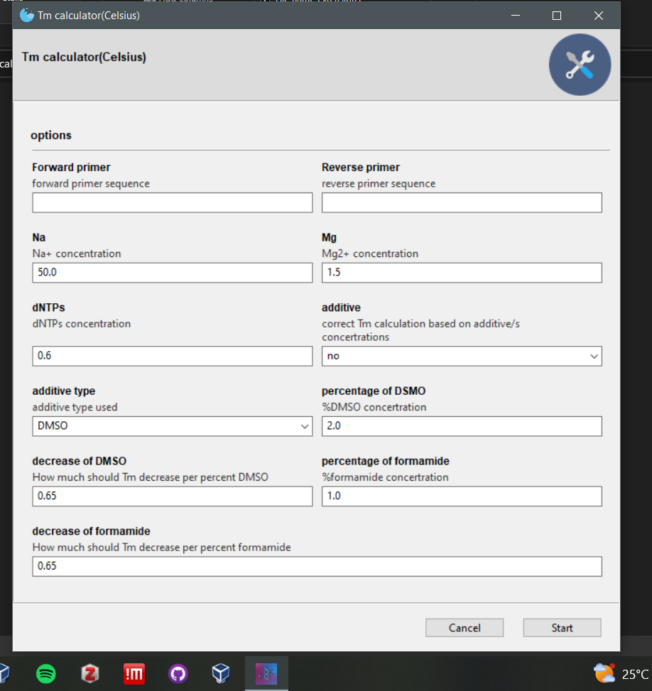Click the tools icon in the dialog header
This screenshot has height=691, width=652.
[580, 64]
